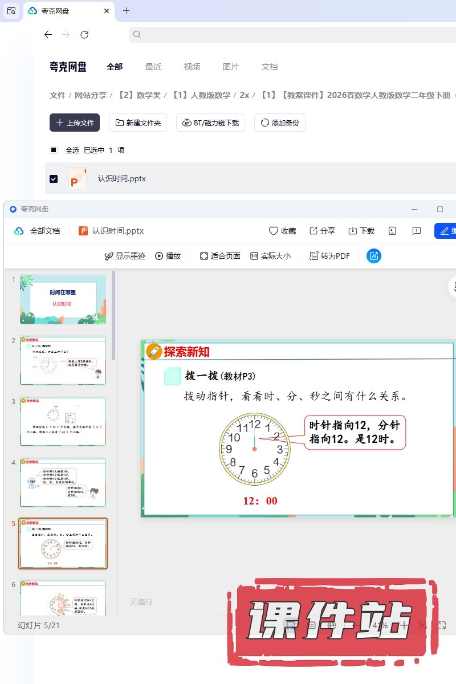Click the slide thumbnail panel scrollbar

pos(113,313)
